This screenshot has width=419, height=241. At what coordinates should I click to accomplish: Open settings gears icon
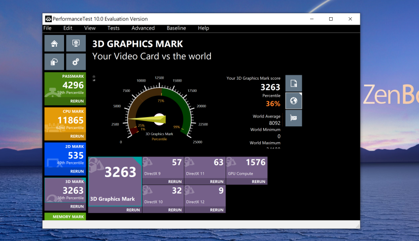pos(76,62)
